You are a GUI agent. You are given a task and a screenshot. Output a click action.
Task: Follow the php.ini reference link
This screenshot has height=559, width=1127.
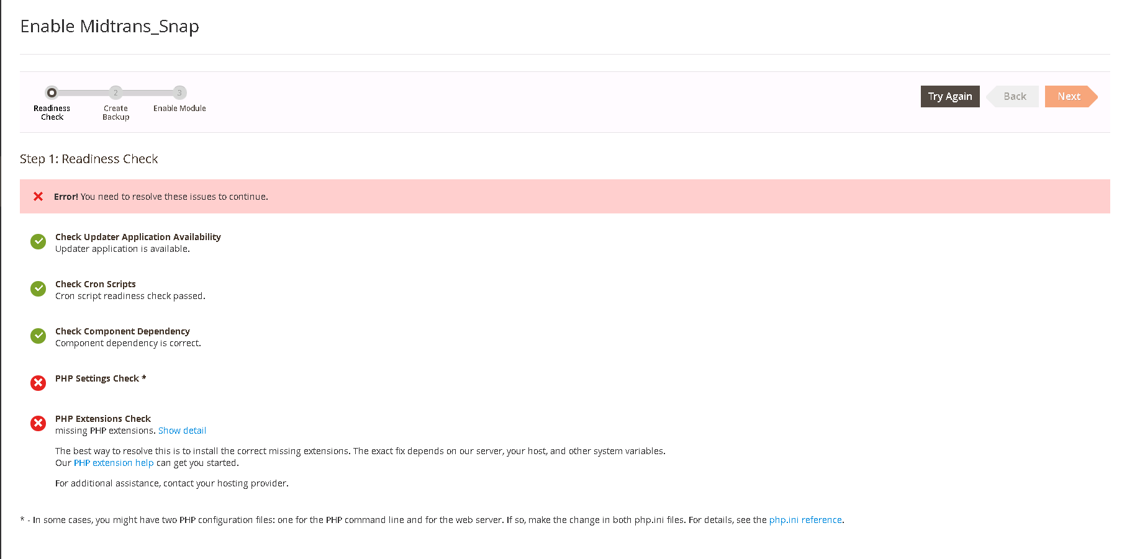pyautogui.click(x=805, y=519)
